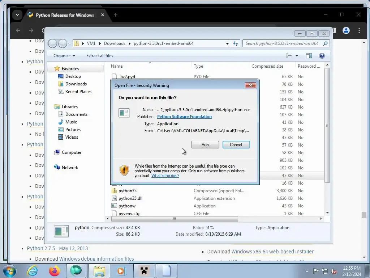Viewport: 370px width, 278px height.
Task: Expand the arrow after the VM1 breadcrumb
Action: [100, 43]
